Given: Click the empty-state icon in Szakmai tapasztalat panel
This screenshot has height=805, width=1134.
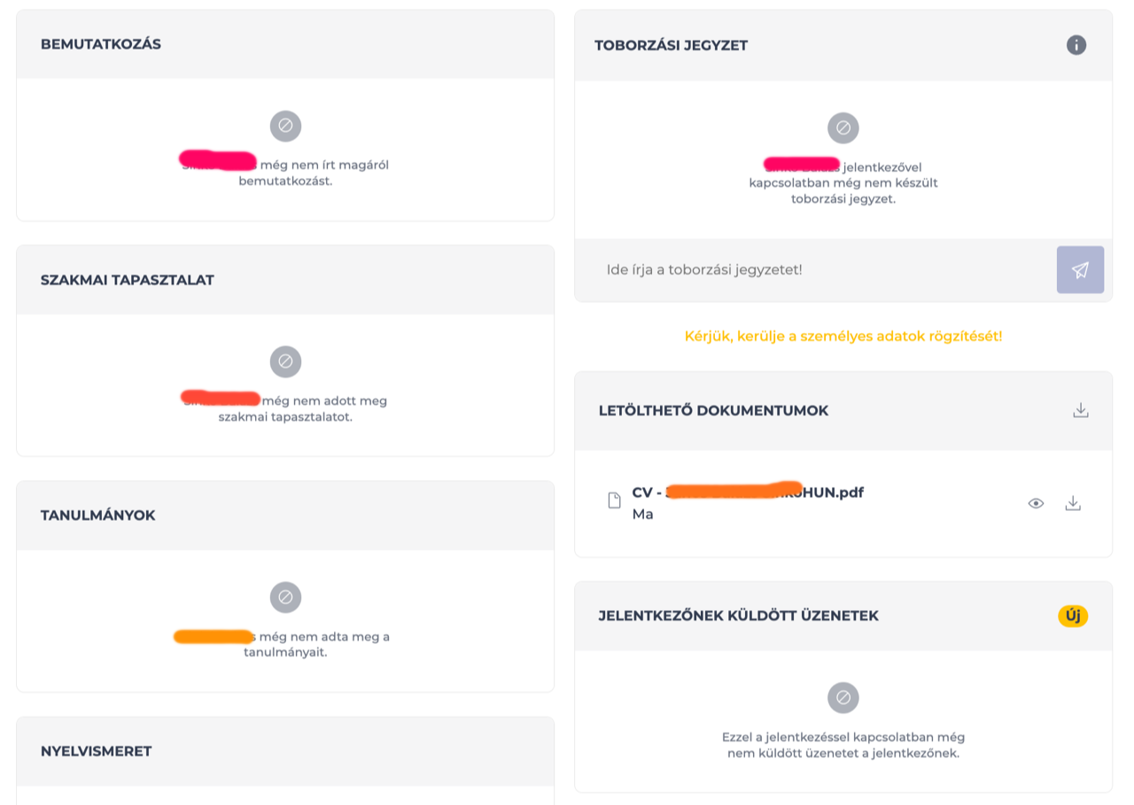Looking at the screenshot, I should [285, 361].
